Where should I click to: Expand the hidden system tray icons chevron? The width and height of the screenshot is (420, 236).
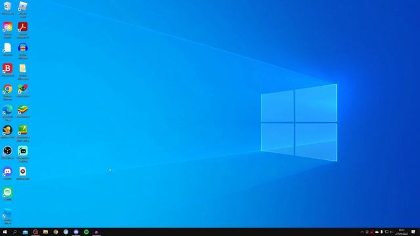[362, 232]
